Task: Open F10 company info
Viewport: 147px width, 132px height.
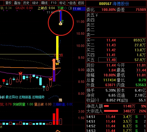Action: pos(54,3)
